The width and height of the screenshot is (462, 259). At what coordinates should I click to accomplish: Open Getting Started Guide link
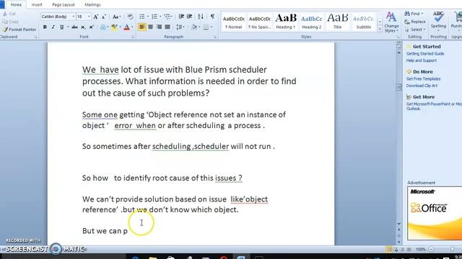425,54
